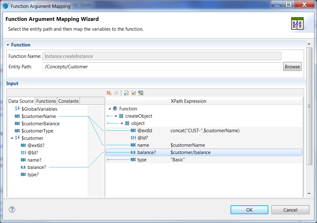
Task: Click the wizard banner icon at top right
Action: (x=297, y=24)
